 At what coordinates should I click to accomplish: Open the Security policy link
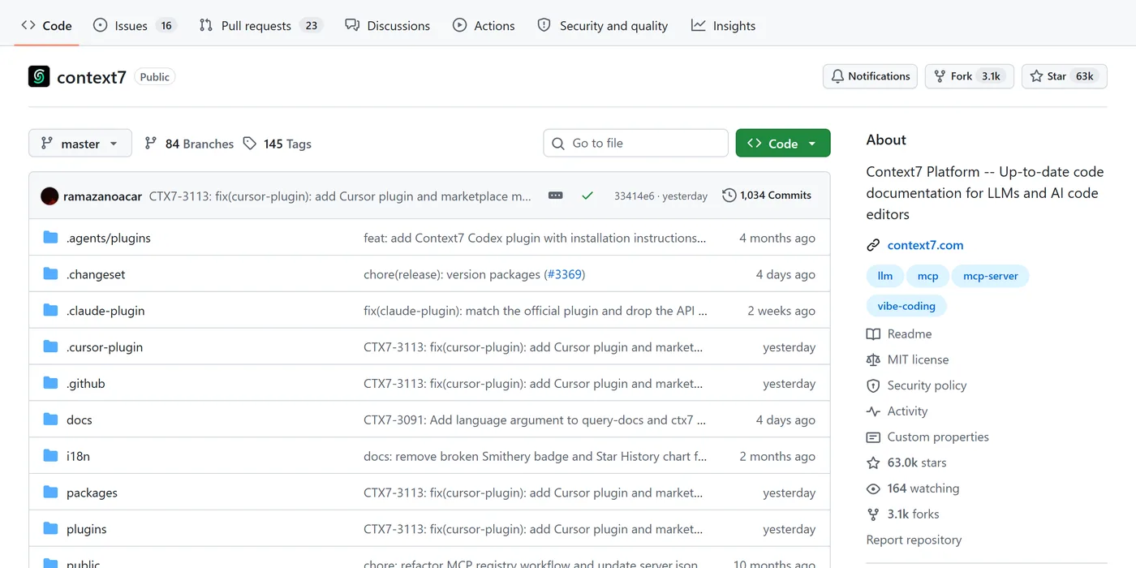coord(916,385)
